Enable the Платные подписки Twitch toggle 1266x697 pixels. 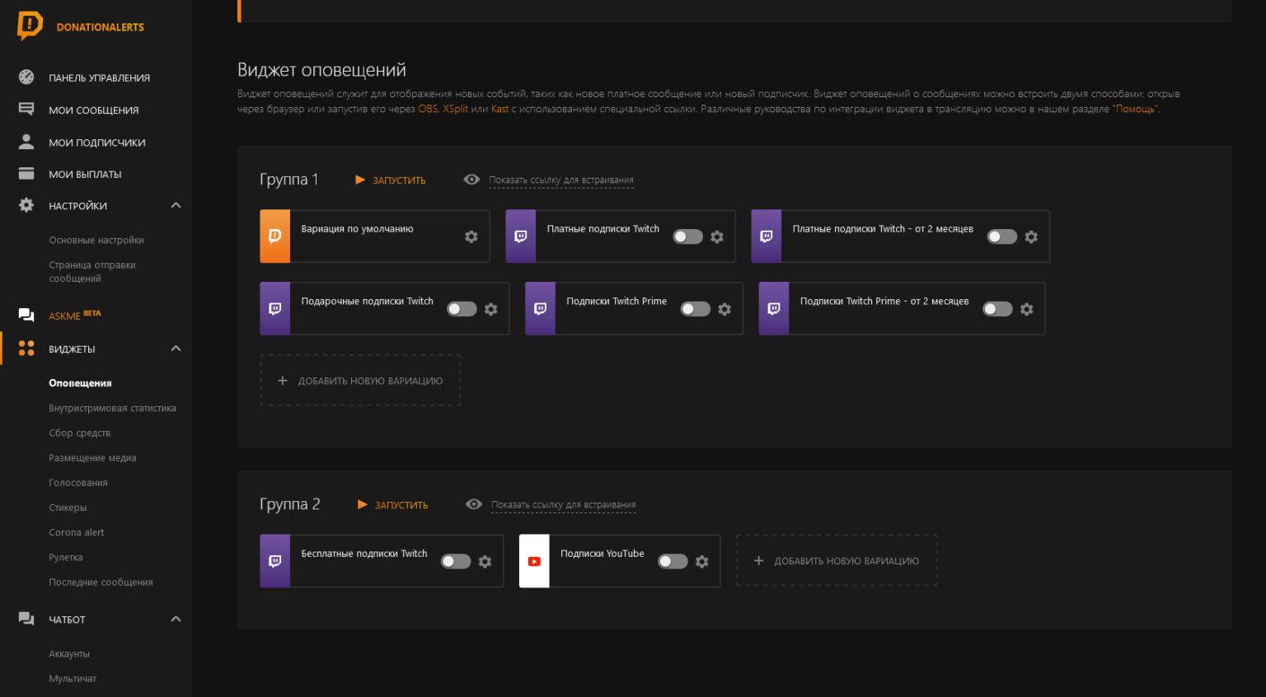click(x=687, y=236)
